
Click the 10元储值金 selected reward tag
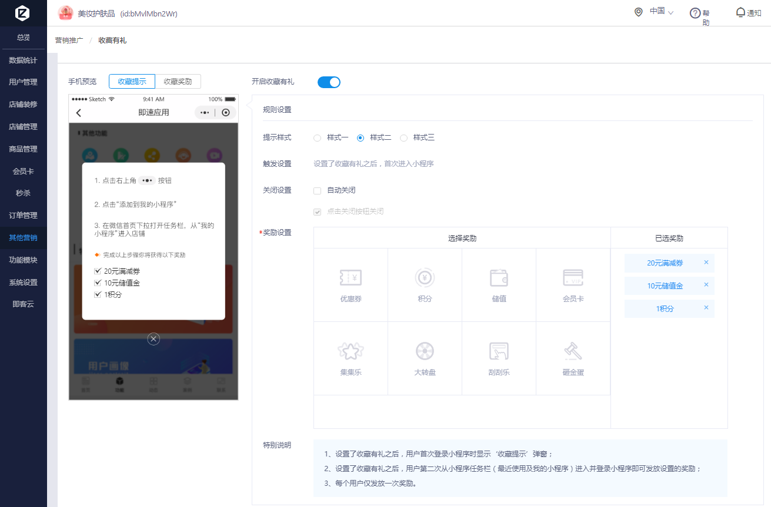(669, 286)
